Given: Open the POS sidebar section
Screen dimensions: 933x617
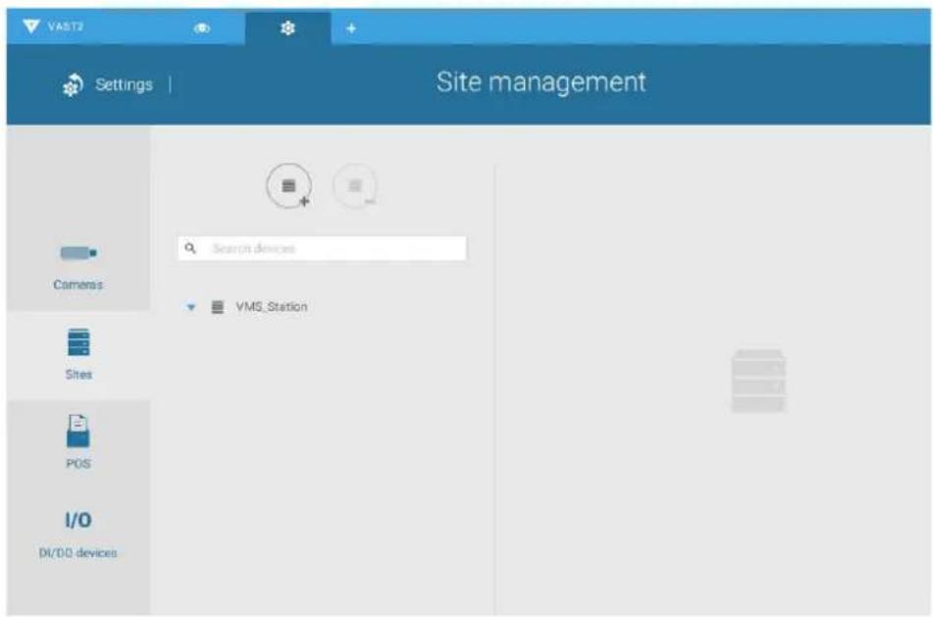Looking at the screenshot, I should 78,442.
